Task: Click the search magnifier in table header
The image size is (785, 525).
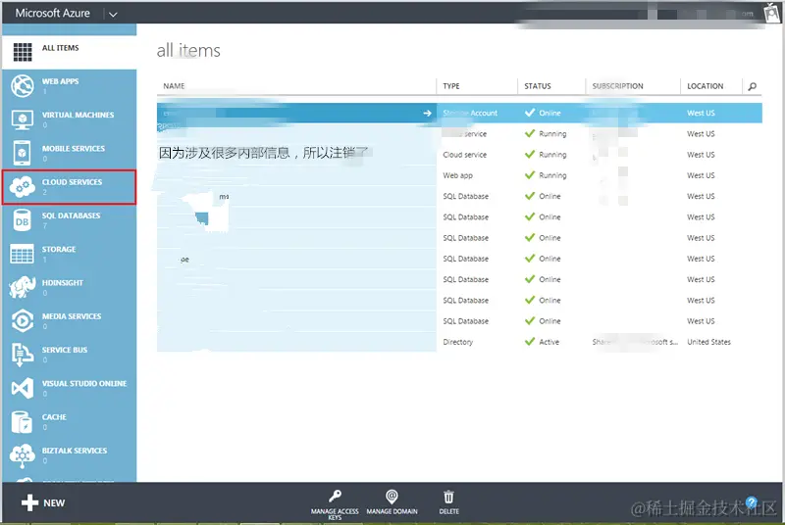Action: coord(752,86)
